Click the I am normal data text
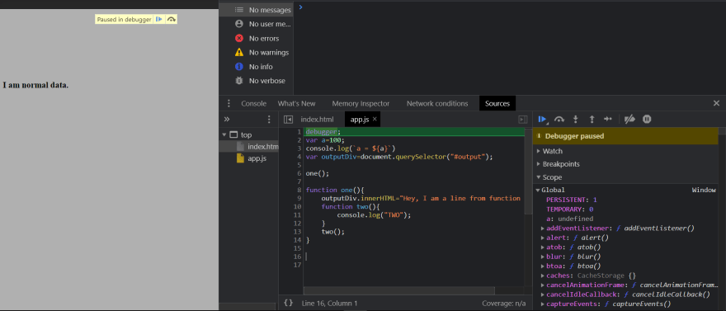This screenshot has width=726, height=311. click(x=35, y=85)
